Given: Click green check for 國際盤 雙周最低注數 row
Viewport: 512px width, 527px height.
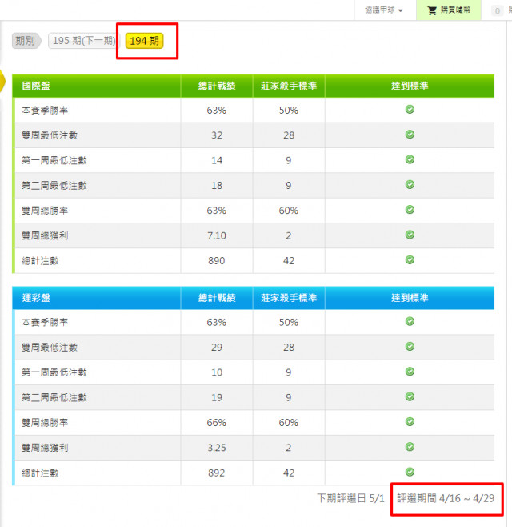Looking at the screenshot, I should (x=410, y=135).
